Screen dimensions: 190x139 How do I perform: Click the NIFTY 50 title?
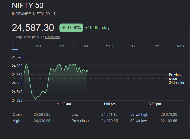click(28, 5)
